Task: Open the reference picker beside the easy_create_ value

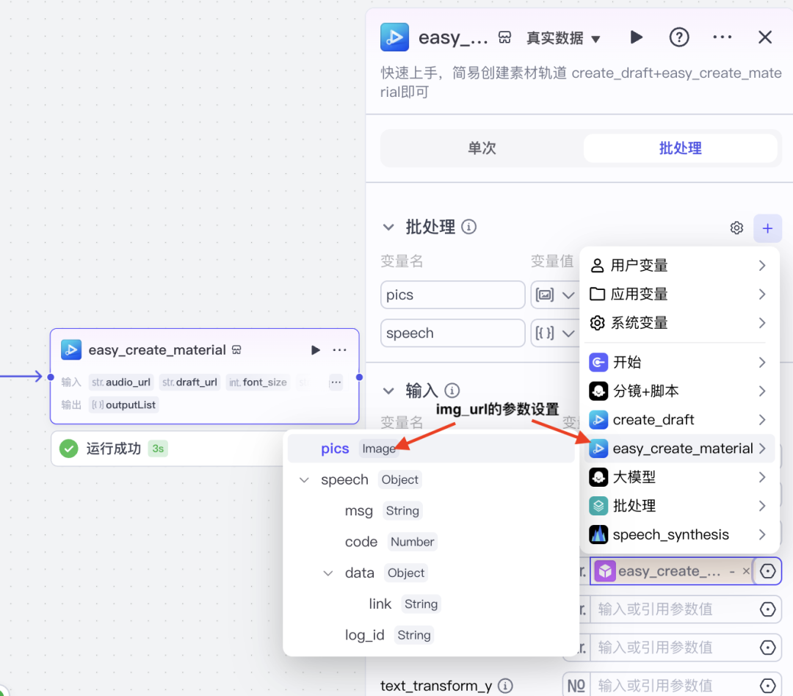Action: [x=767, y=571]
